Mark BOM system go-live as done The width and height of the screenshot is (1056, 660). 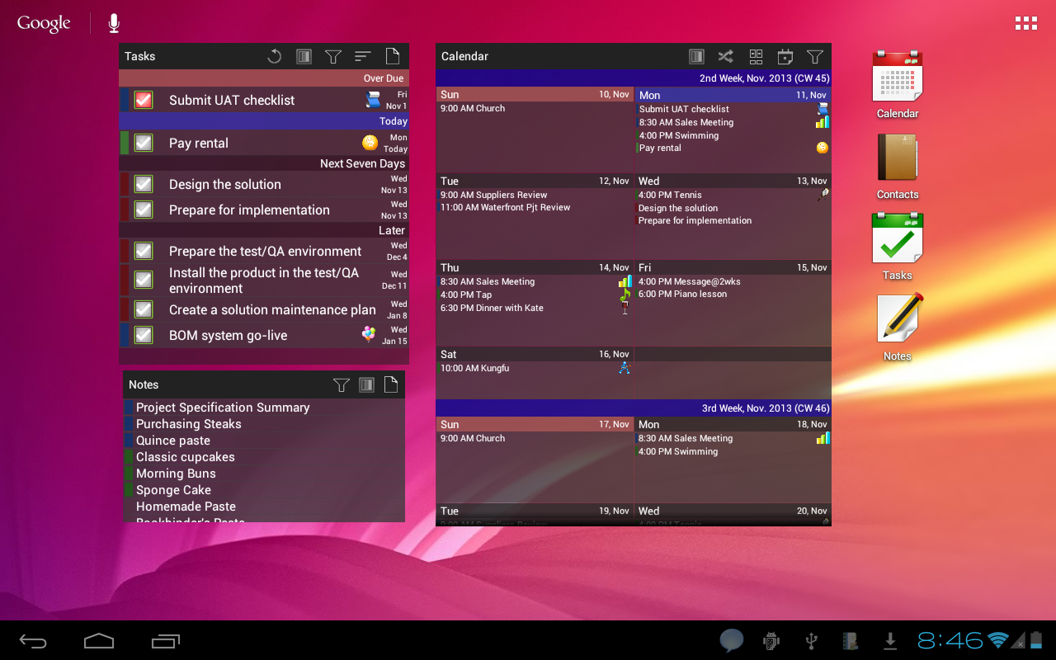(x=144, y=335)
